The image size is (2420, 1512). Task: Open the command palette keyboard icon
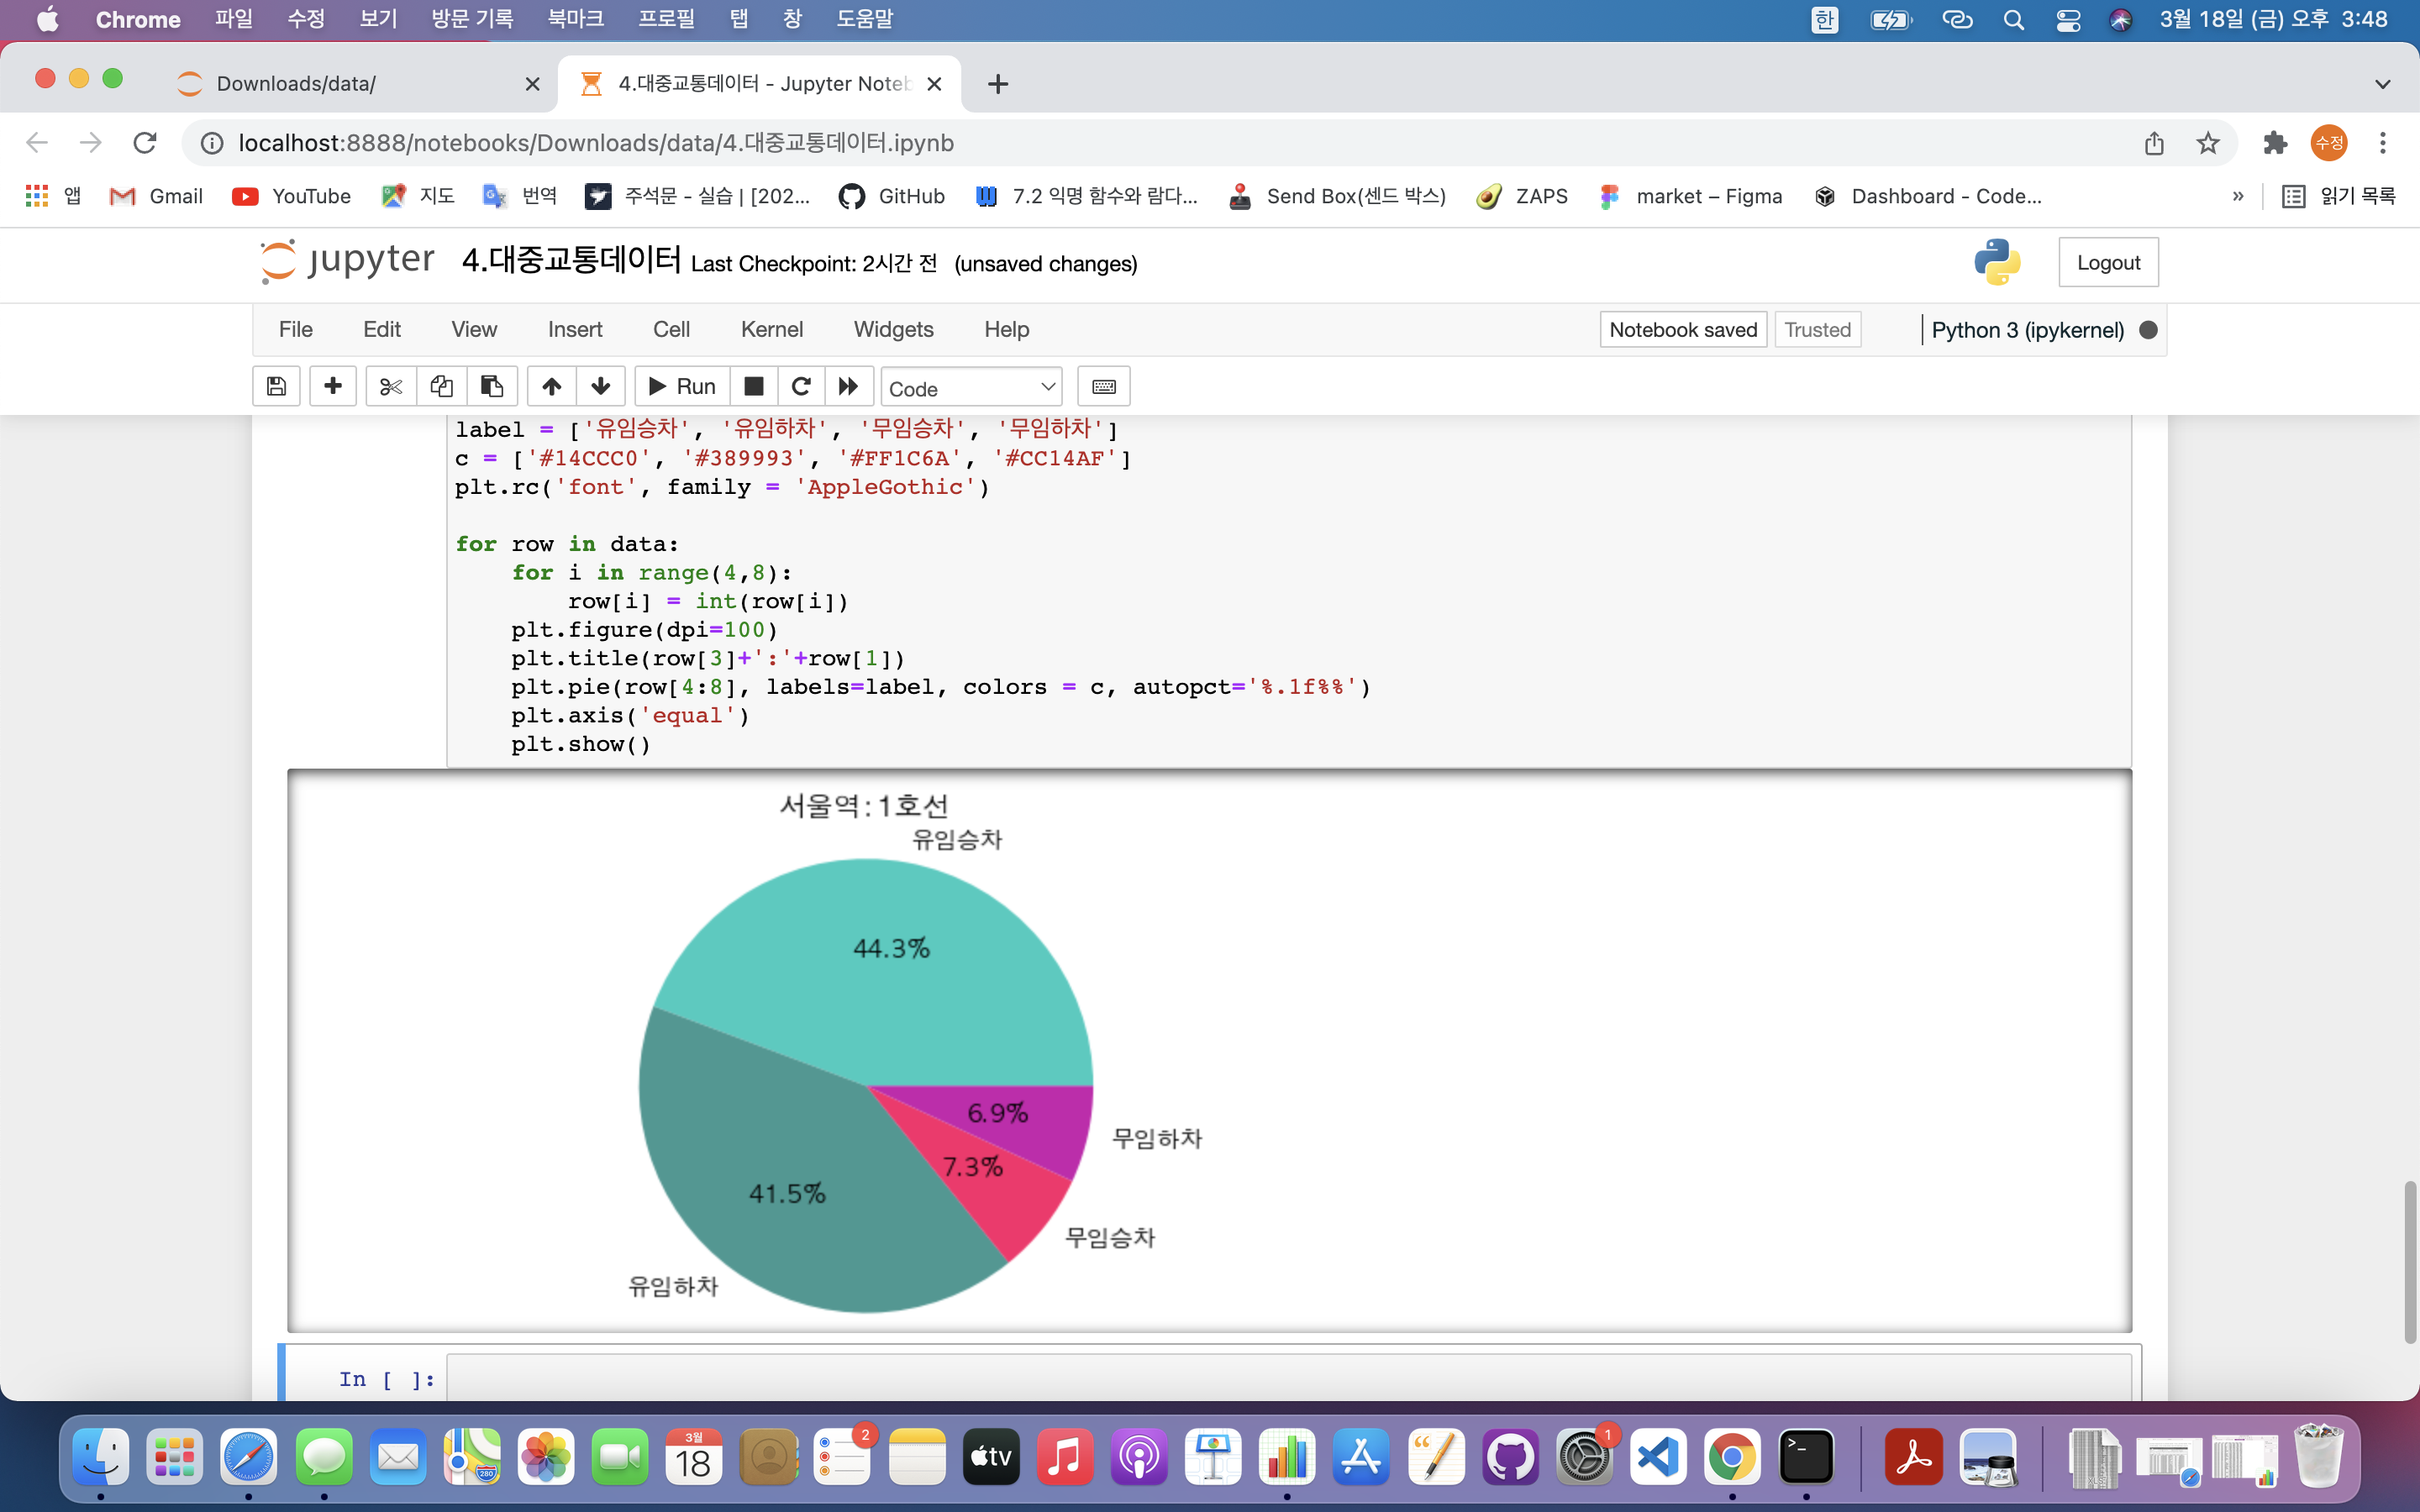coord(1103,387)
